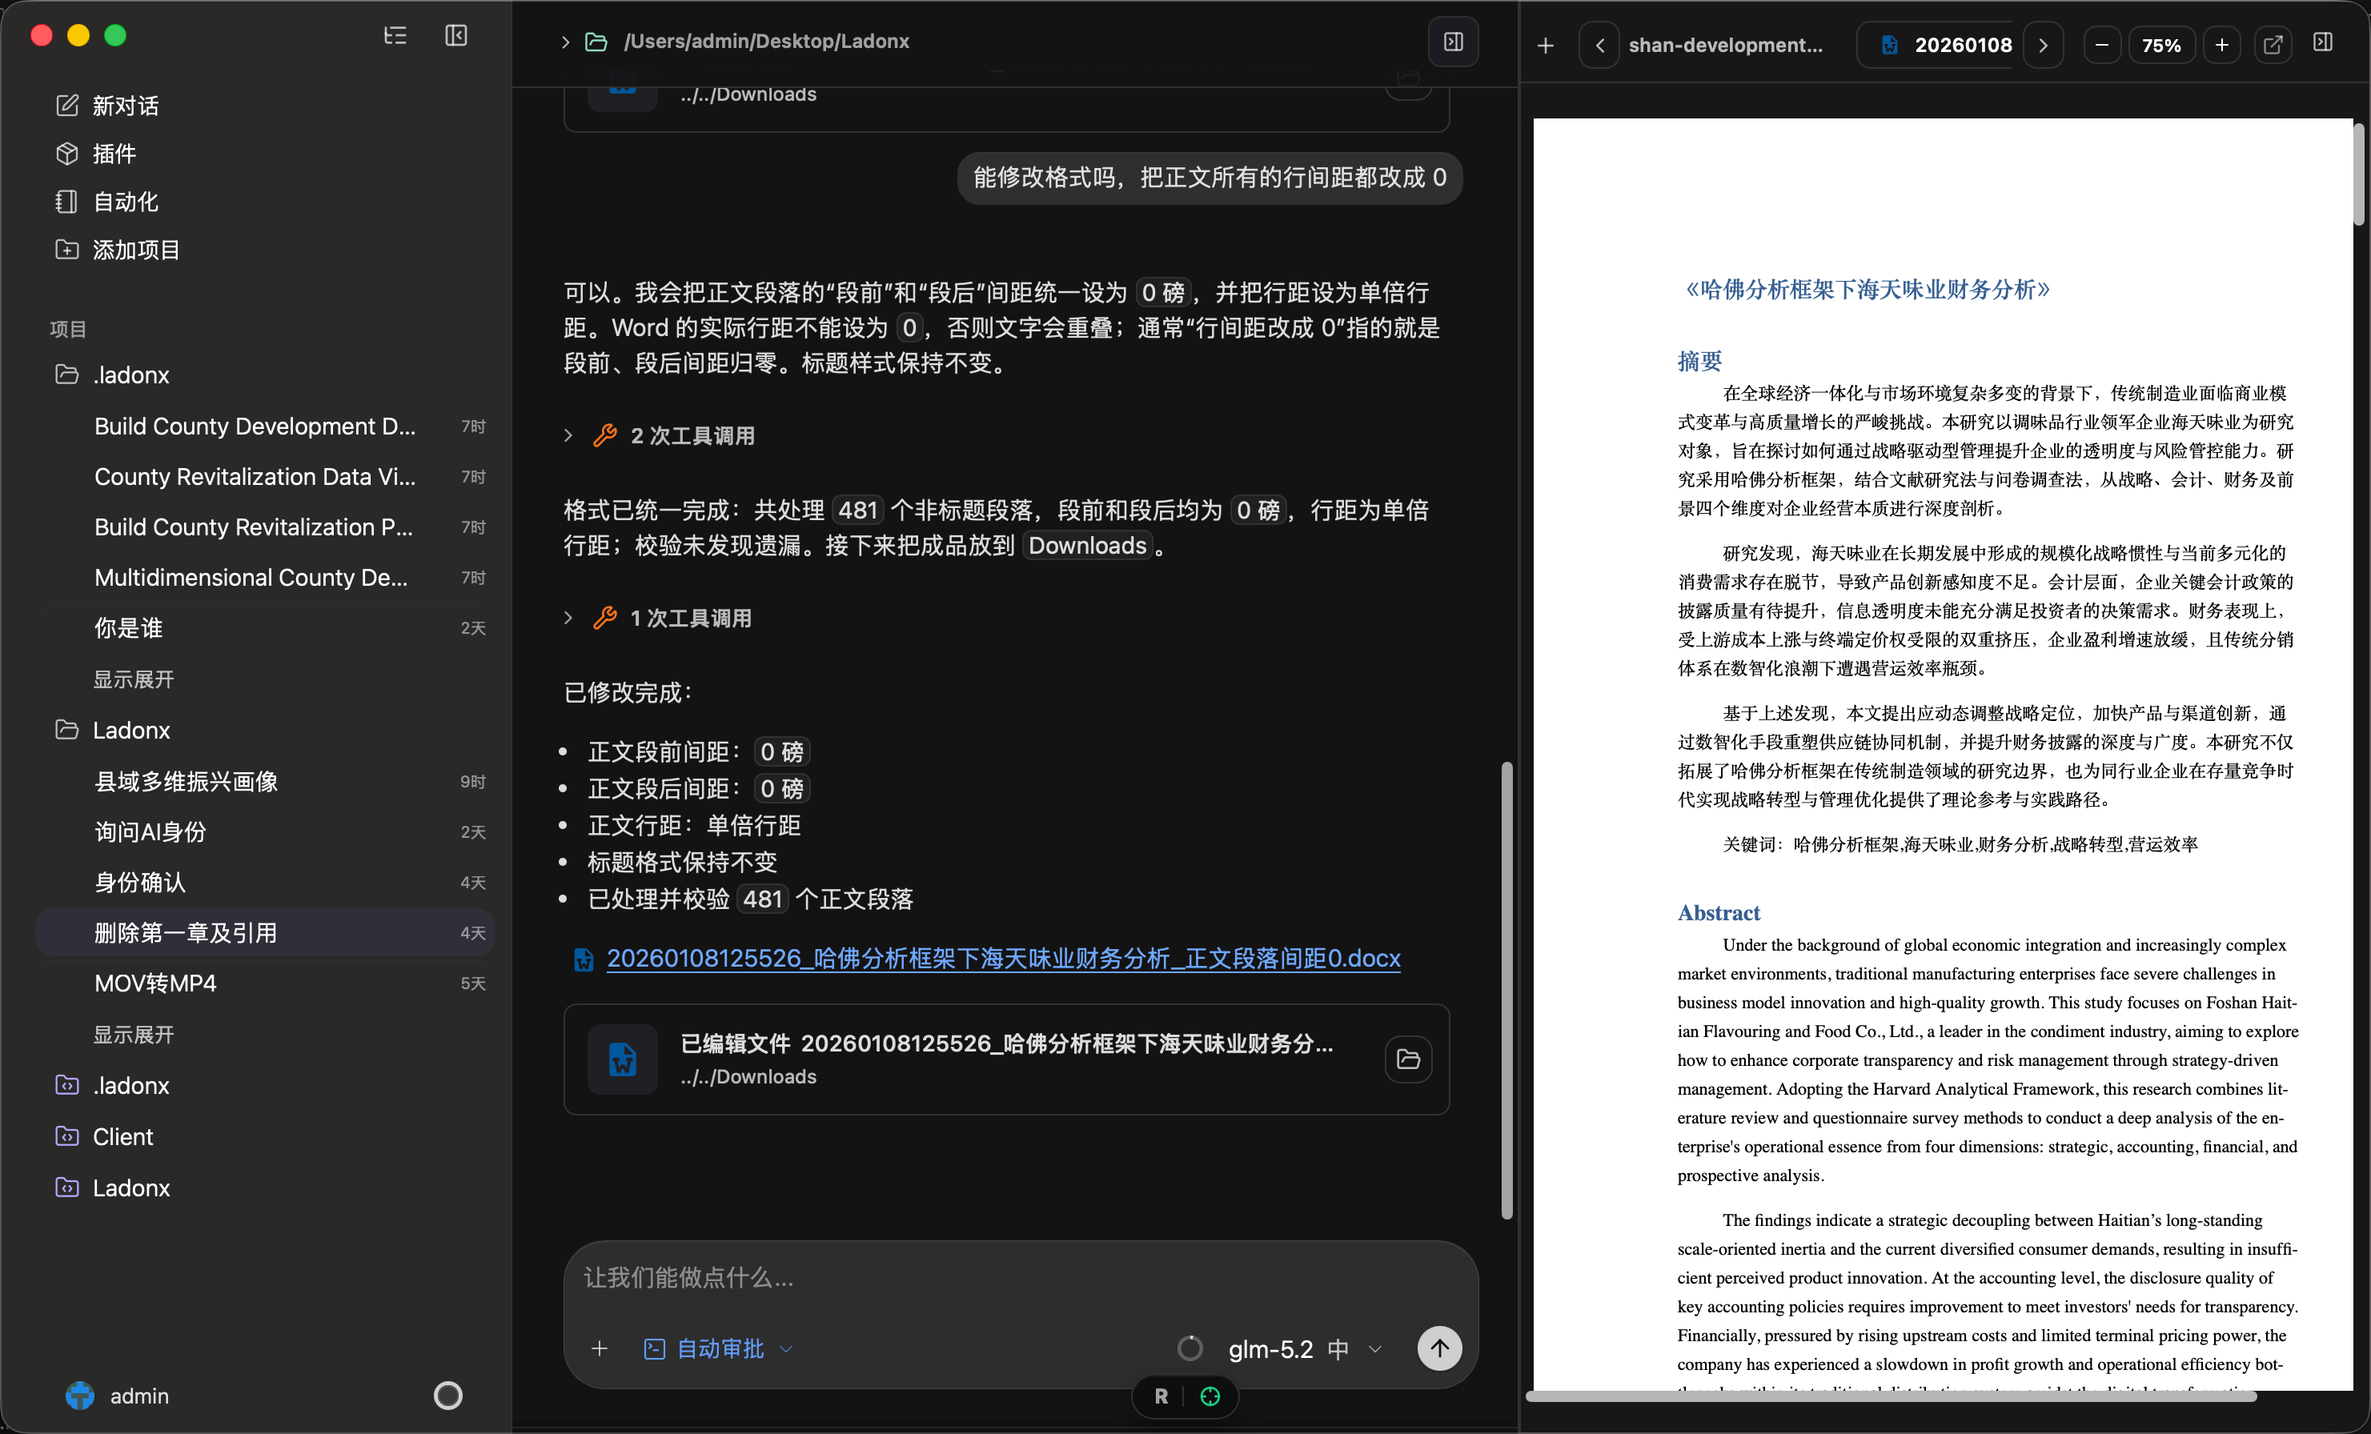Click 添加项目 to add a project
The height and width of the screenshot is (1434, 2371).
tap(116, 250)
